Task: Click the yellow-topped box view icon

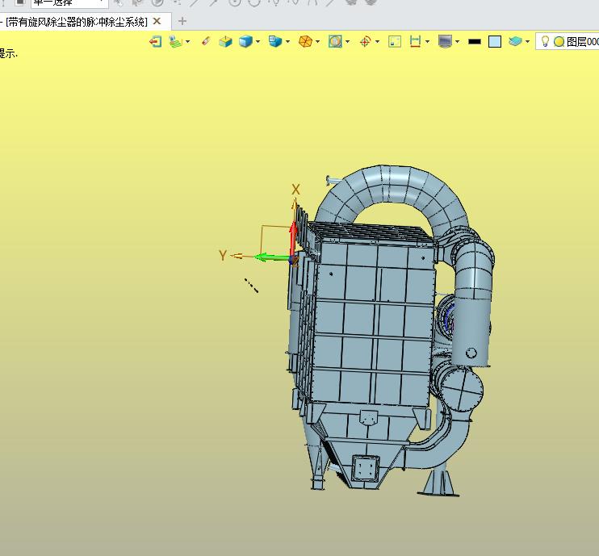Action: [225, 41]
